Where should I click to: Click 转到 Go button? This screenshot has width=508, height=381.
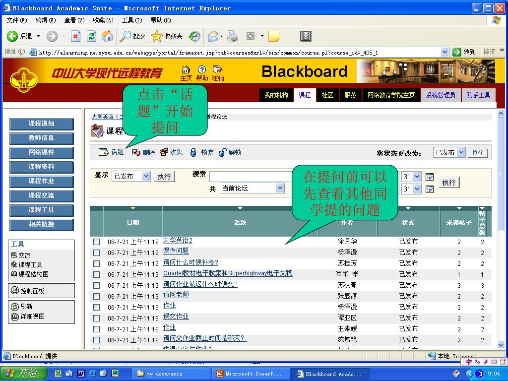[464, 52]
